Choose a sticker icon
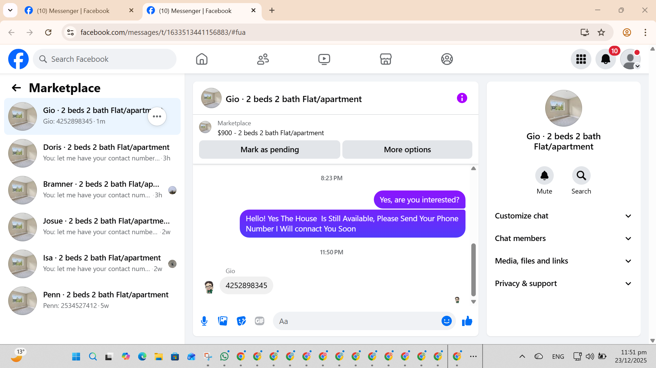656x368 pixels. [x=241, y=321]
